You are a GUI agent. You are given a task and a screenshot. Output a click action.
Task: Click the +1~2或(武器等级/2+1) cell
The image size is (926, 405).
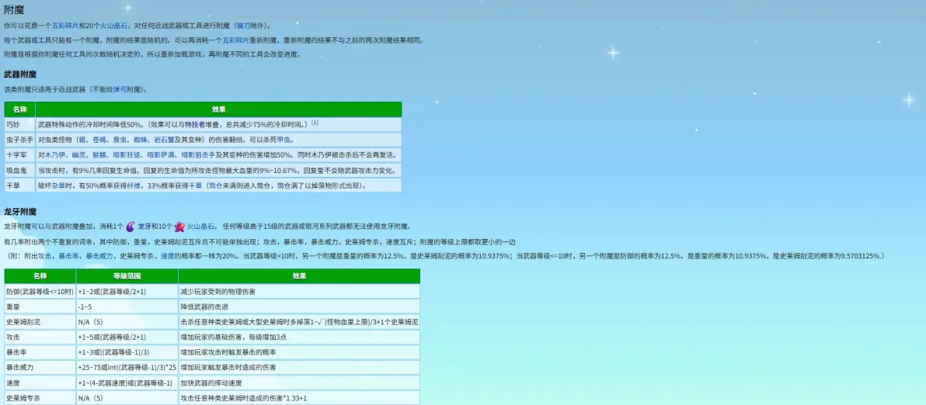pyautogui.click(x=127, y=291)
